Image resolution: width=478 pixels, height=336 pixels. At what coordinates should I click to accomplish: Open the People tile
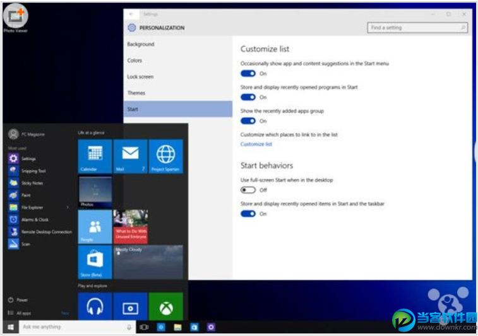tap(95, 226)
